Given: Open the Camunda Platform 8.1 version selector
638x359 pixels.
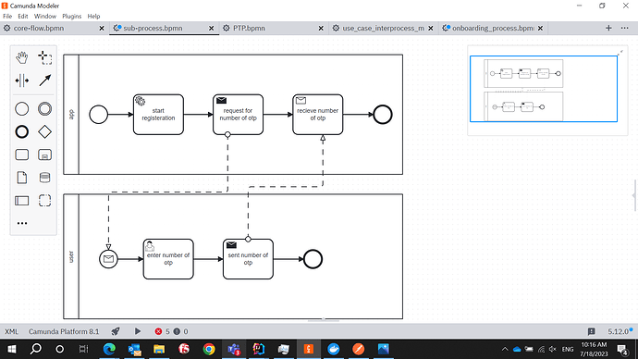Looking at the screenshot, I should [x=64, y=331].
